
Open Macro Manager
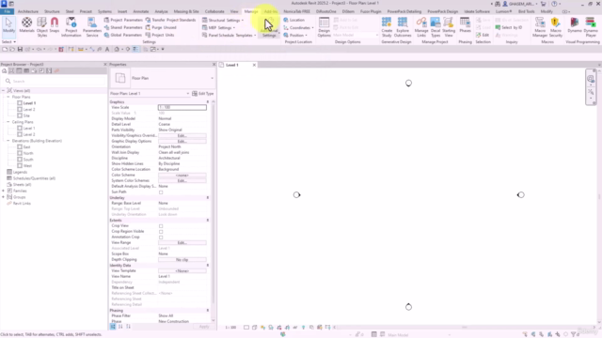540,26
